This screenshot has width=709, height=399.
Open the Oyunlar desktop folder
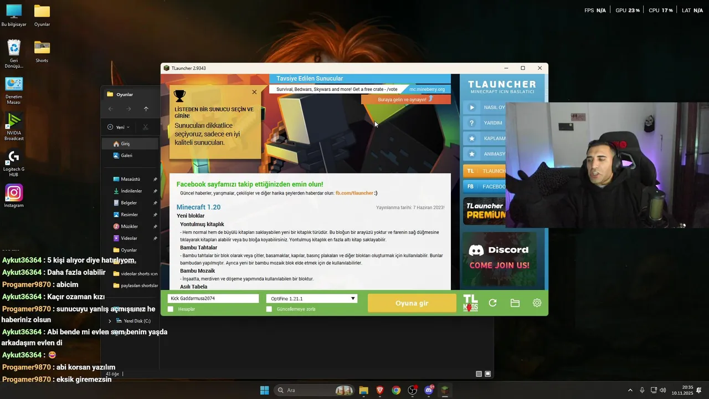[42, 16]
